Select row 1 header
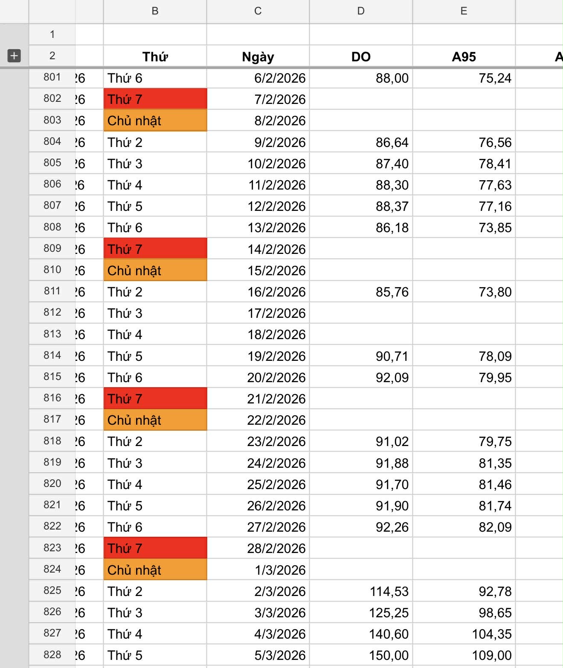The image size is (563, 668). coord(52,35)
